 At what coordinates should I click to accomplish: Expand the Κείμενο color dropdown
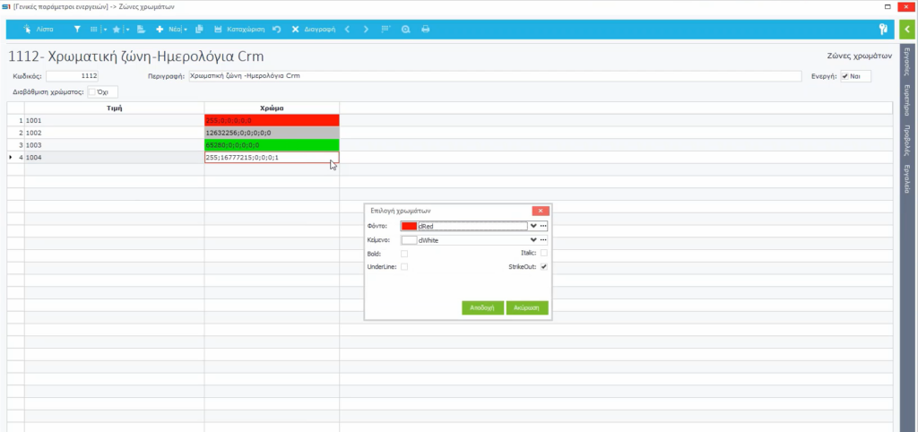coord(533,240)
